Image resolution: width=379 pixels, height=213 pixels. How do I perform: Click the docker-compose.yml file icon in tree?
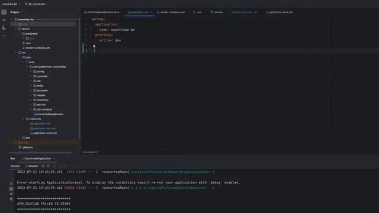(24, 48)
